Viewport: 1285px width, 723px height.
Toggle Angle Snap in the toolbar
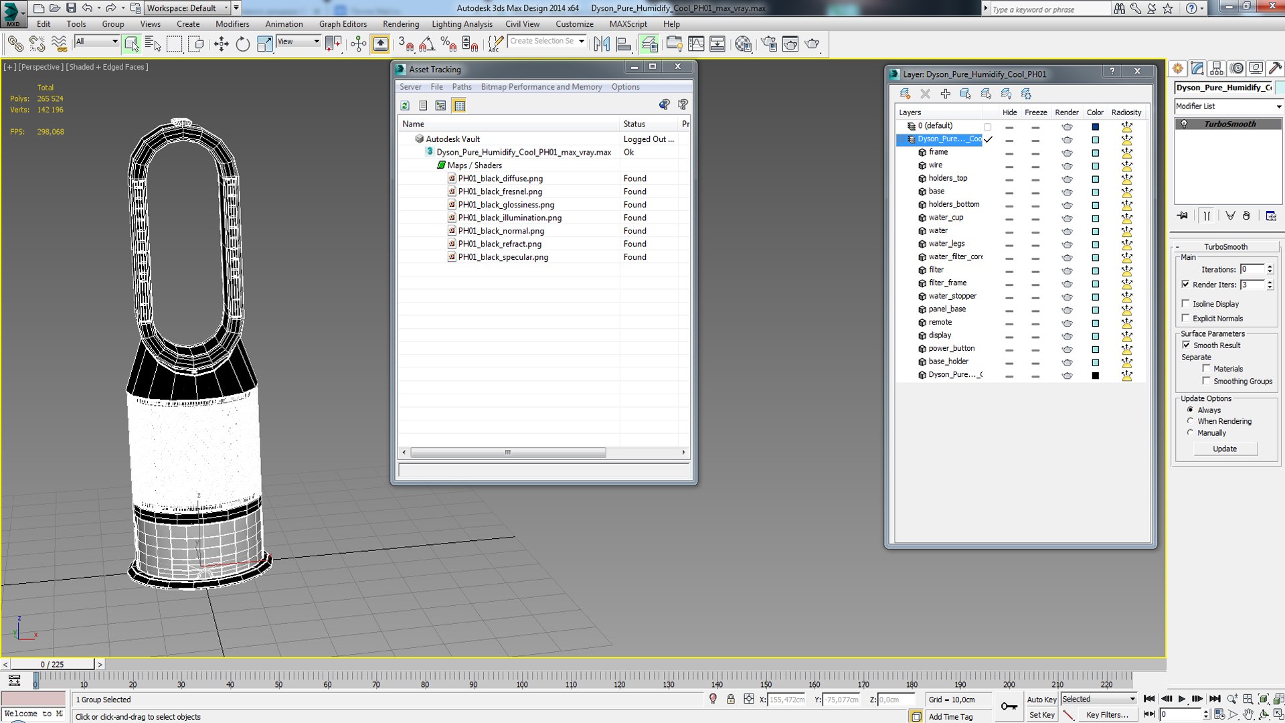coord(427,44)
